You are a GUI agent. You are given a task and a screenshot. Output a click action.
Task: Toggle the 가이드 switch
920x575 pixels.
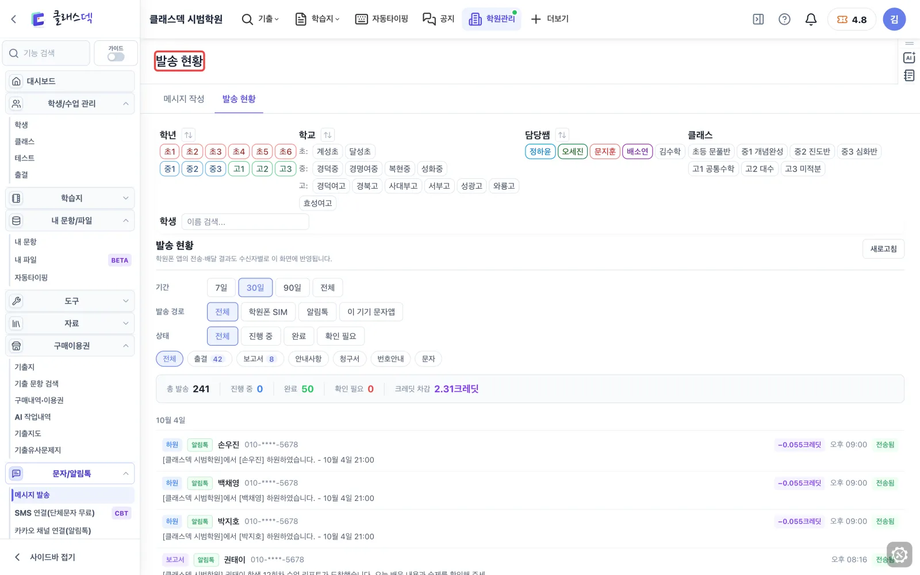[116, 57]
